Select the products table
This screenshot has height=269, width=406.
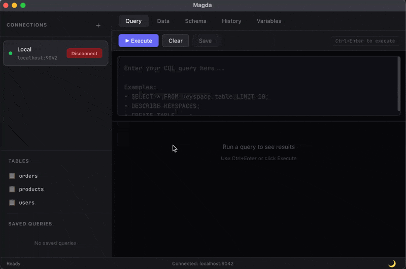click(31, 189)
